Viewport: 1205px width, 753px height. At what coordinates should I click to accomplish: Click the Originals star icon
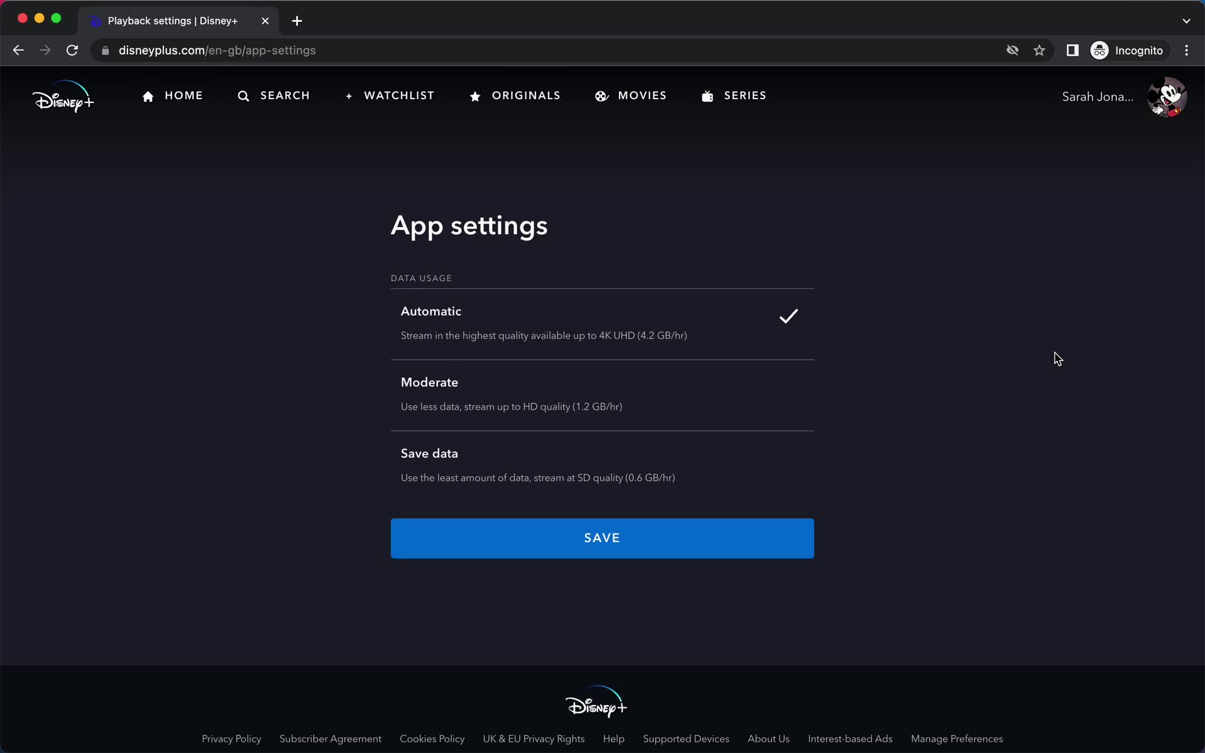pos(475,96)
